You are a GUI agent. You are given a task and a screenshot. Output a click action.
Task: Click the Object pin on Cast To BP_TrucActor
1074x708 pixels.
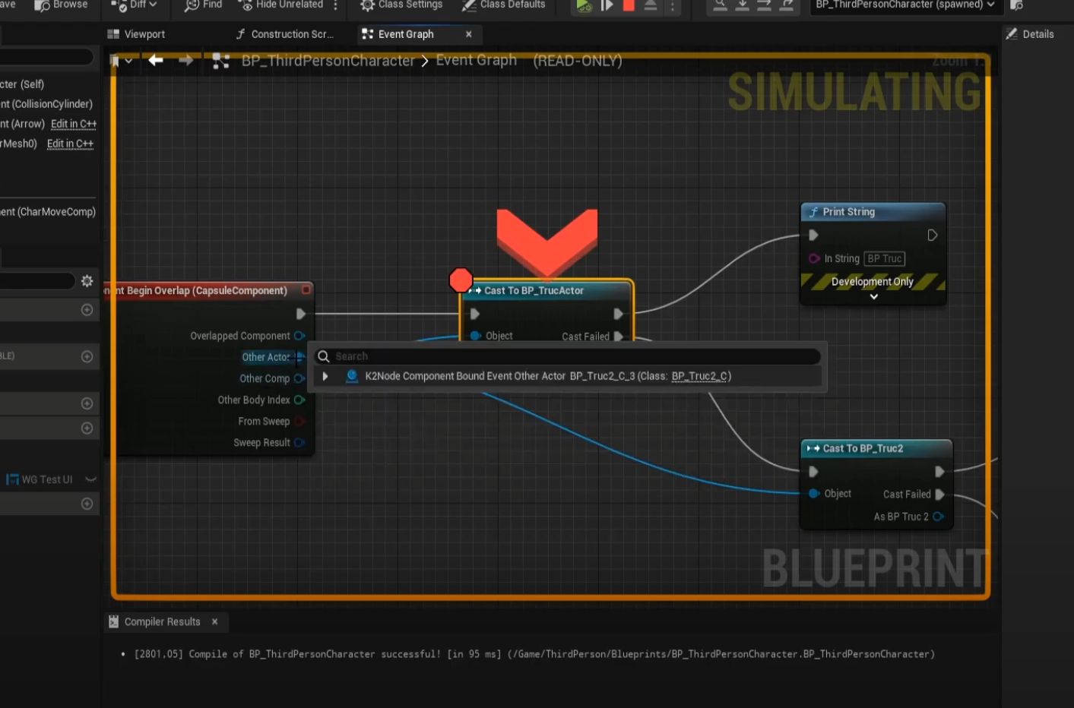tap(475, 336)
